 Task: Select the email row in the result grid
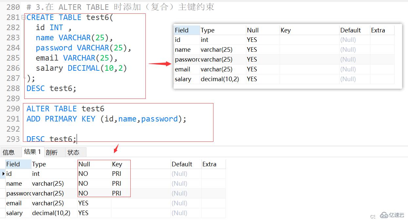point(14,203)
